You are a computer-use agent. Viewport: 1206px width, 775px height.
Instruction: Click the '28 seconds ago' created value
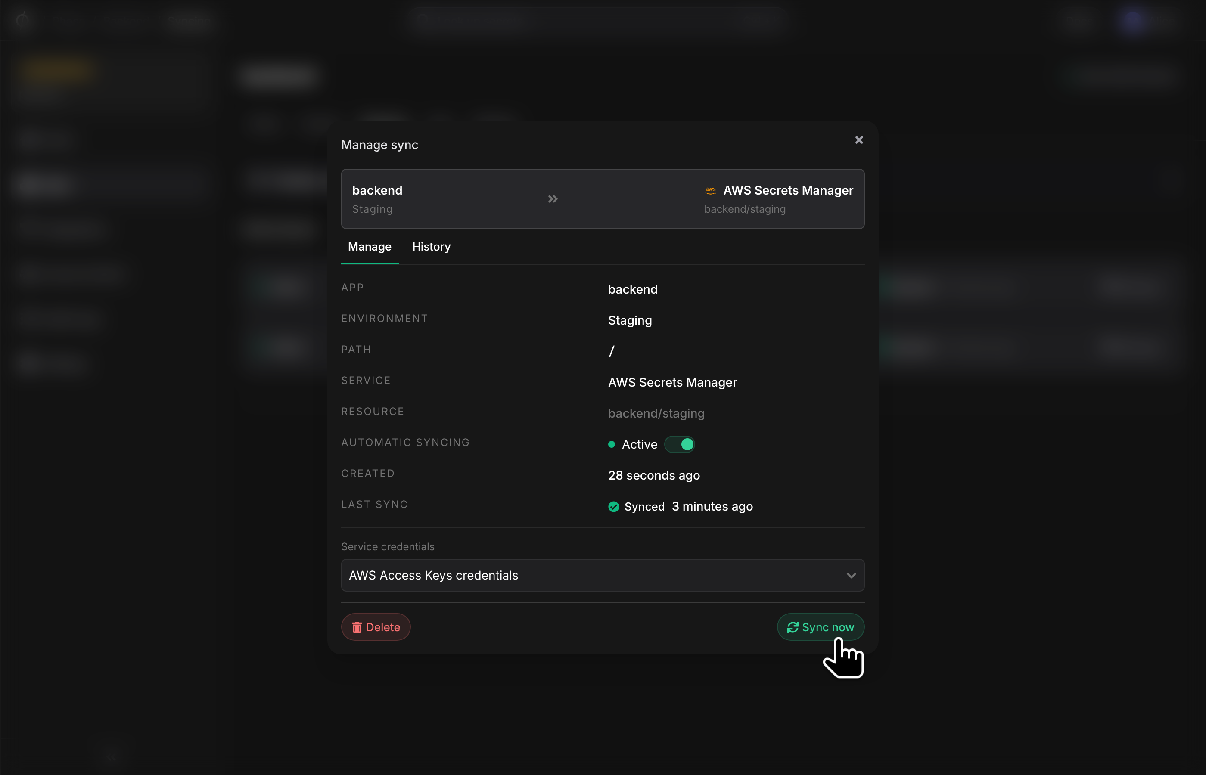(x=654, y=476)
